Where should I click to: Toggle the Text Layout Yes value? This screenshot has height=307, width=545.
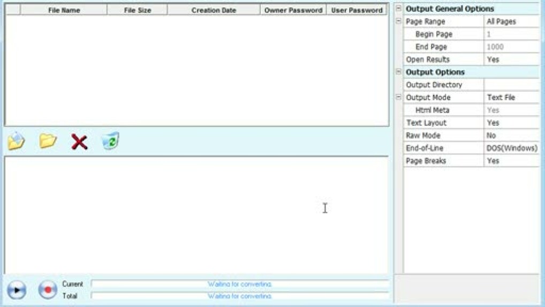[x=511, y=123]
